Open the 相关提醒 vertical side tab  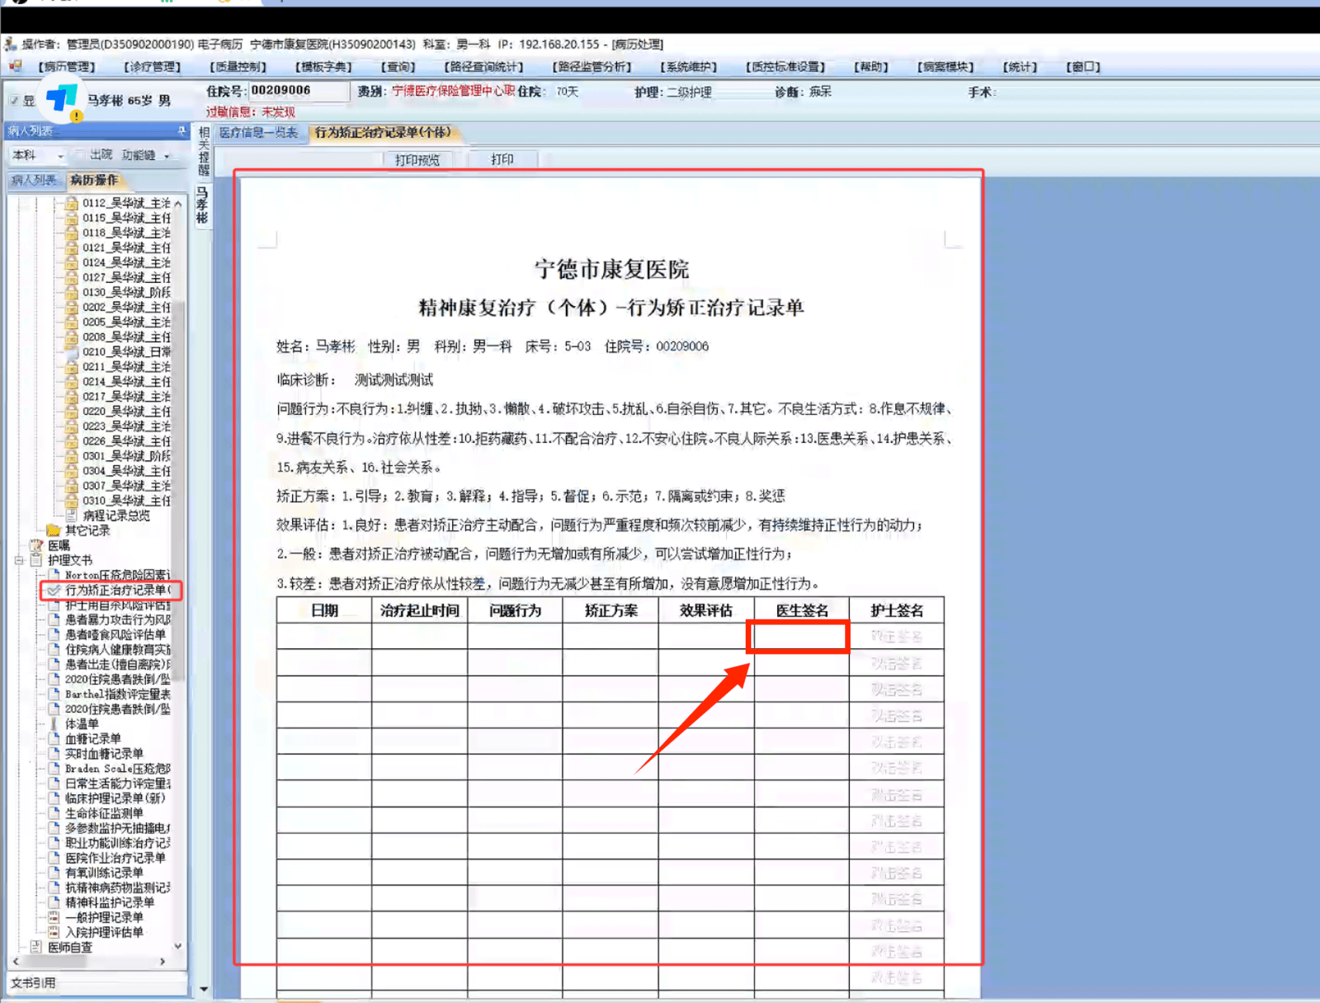pyautogui.click(x=203, y=151)
